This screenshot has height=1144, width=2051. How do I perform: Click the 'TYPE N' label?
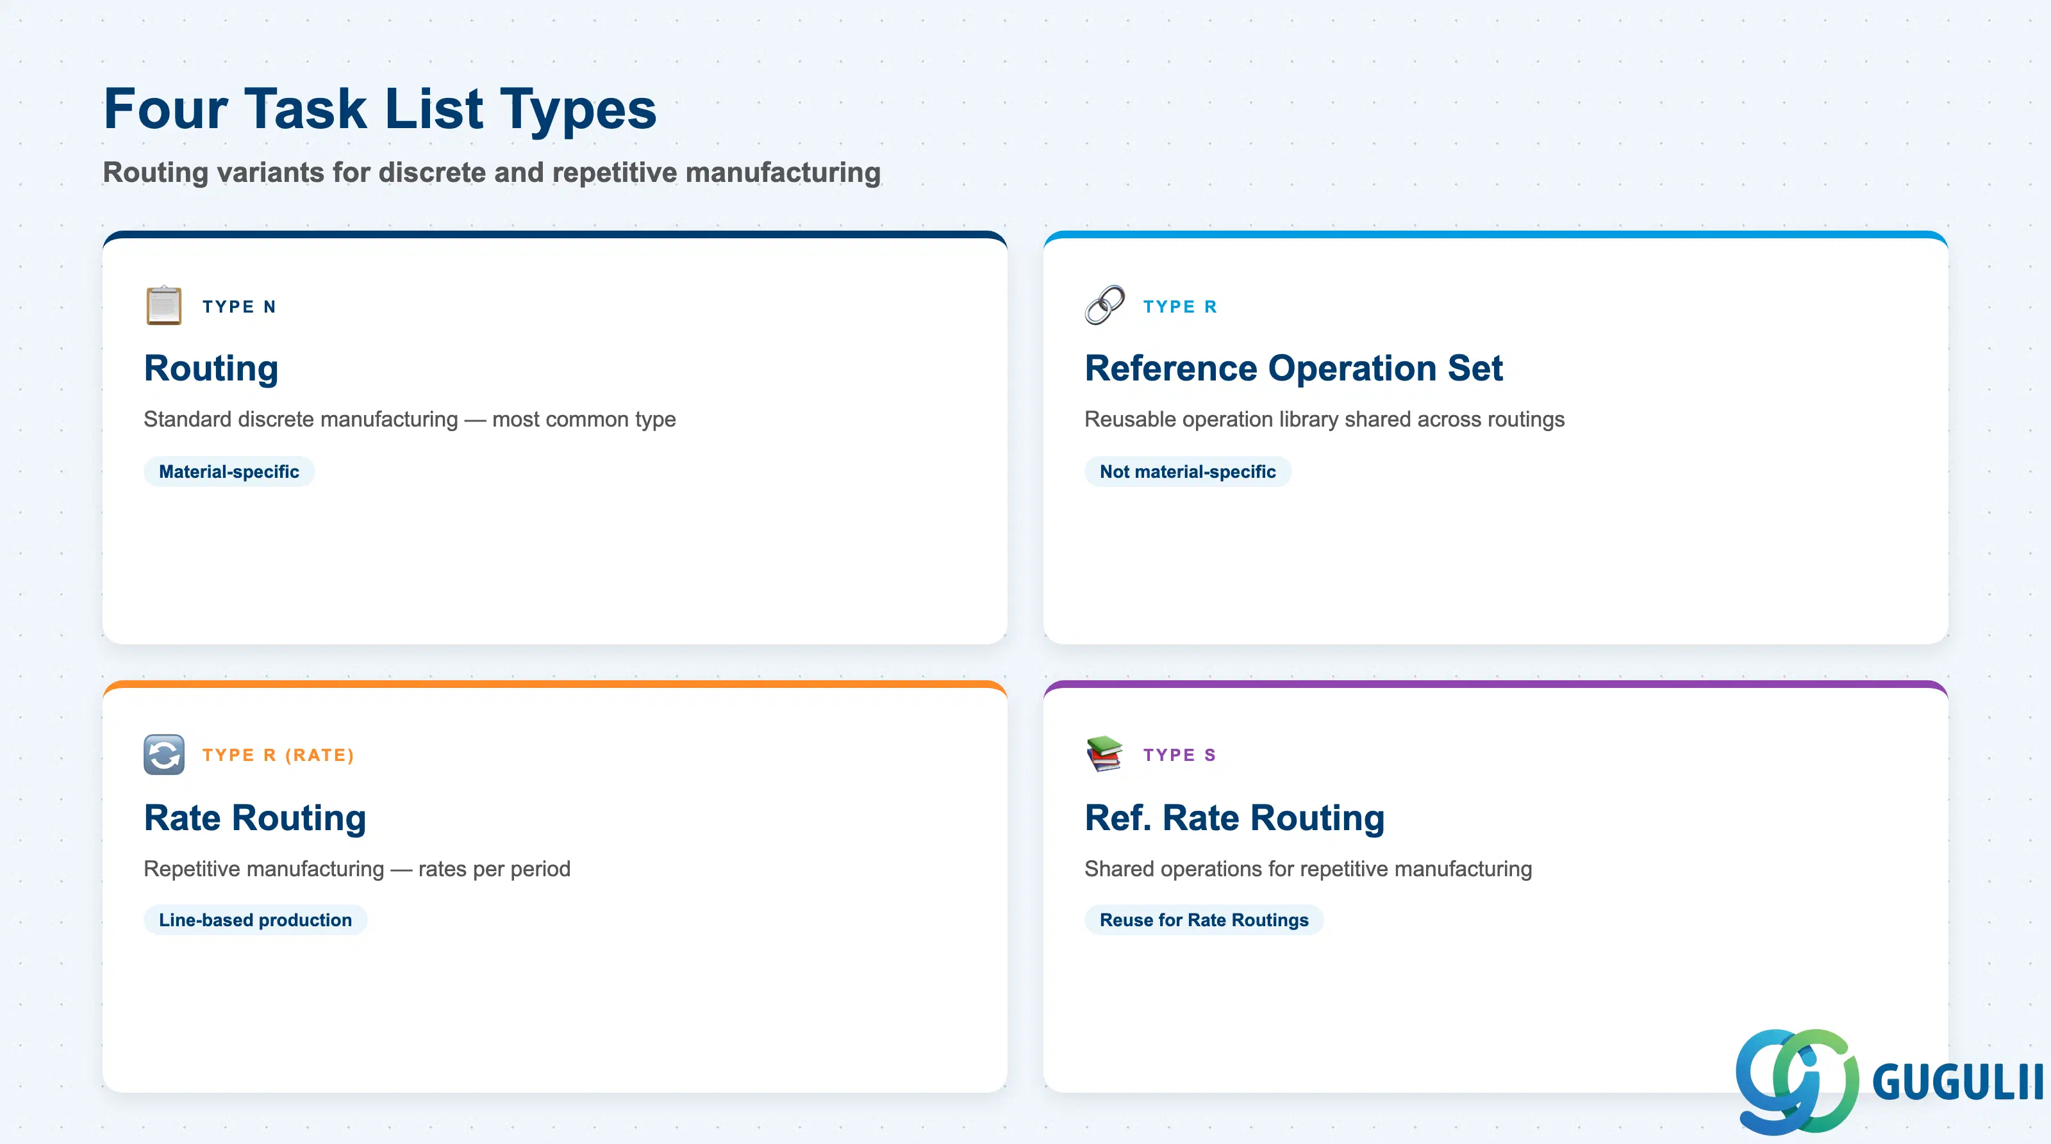[x=239, y=306]
